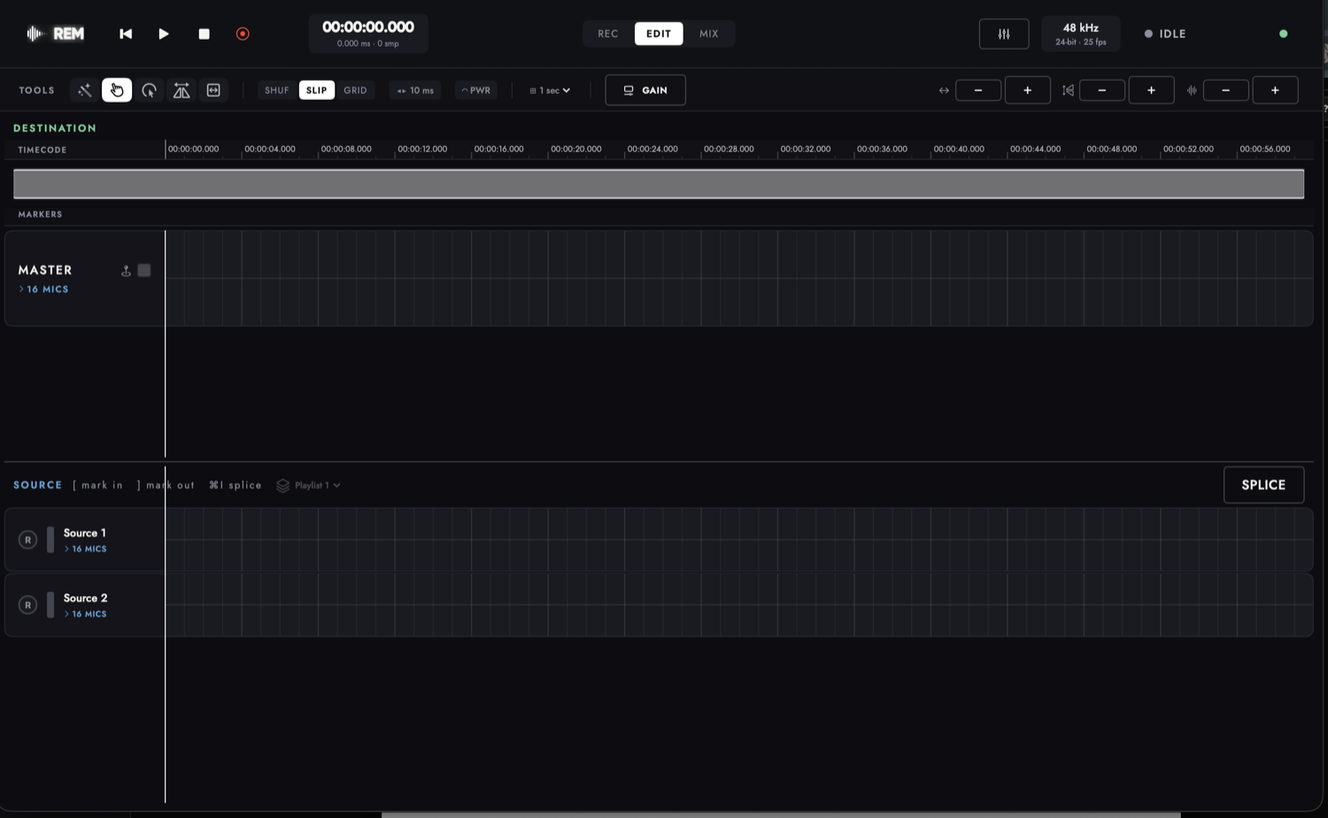Screen dimensions: 1328x818
Task: Switch to EDIT mode tab
Action: pyautogui.click(x=659, y=34)
